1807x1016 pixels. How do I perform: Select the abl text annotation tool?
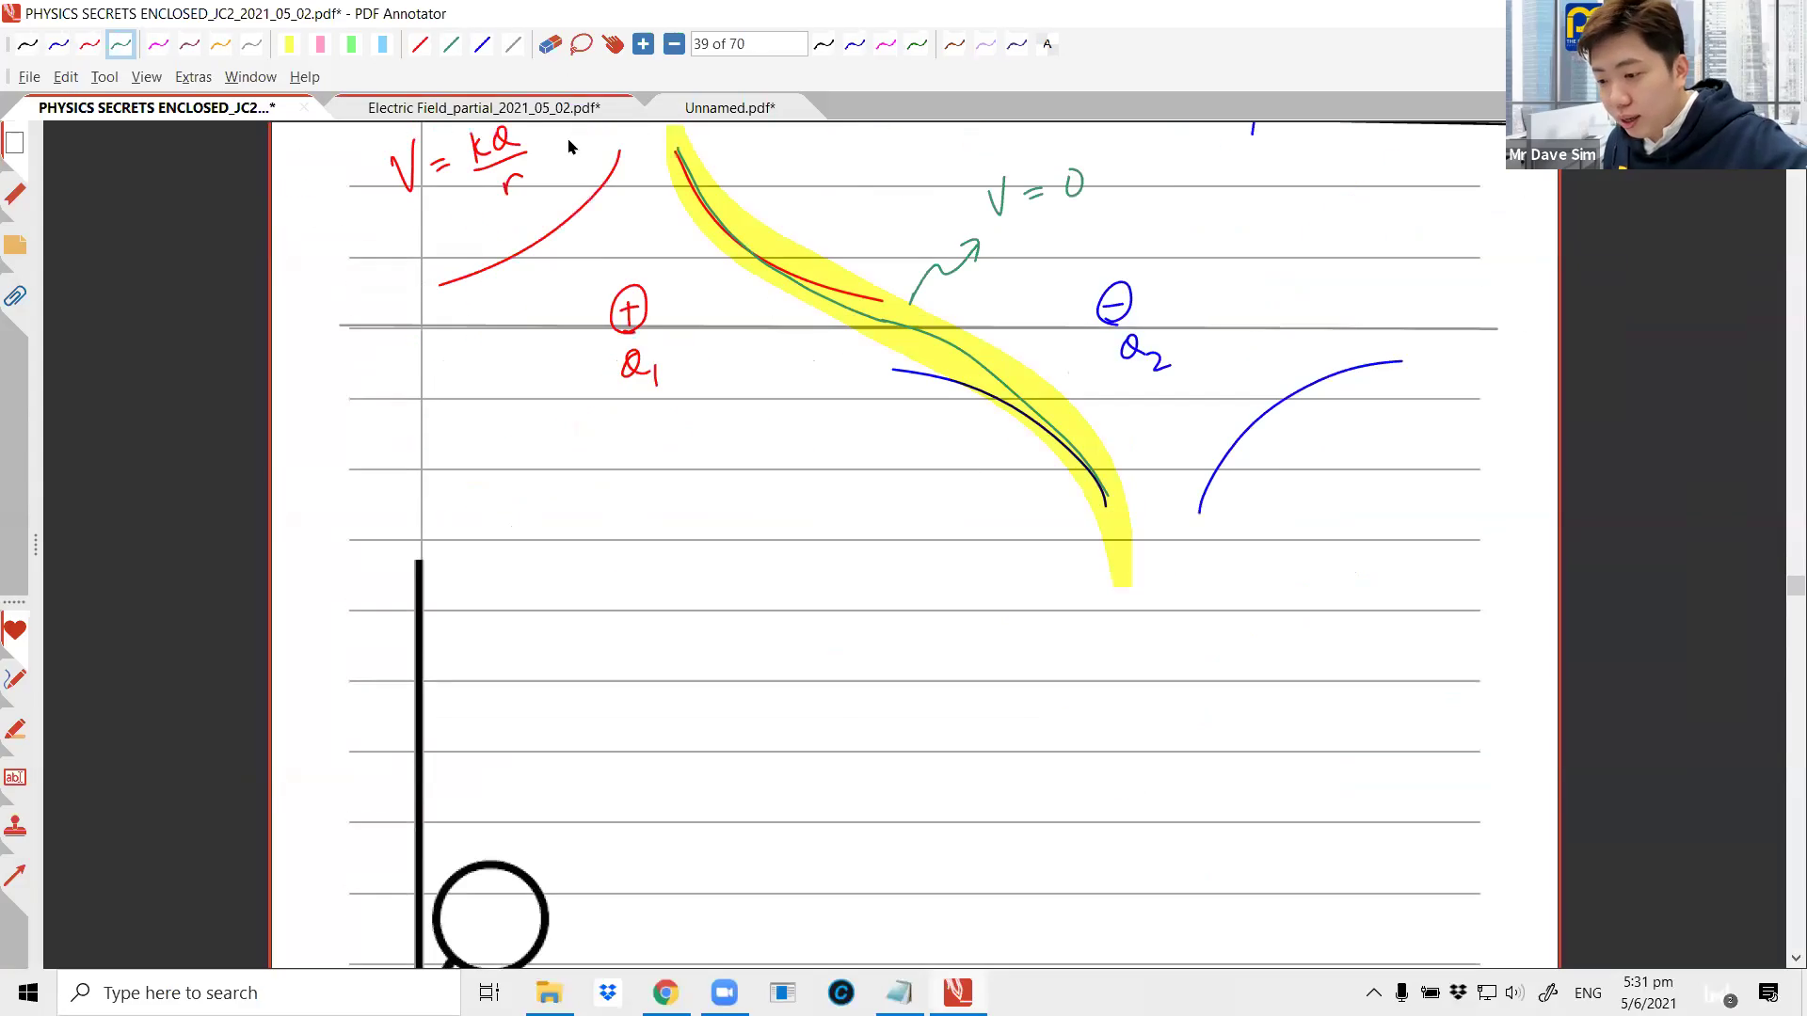(15, 777)
